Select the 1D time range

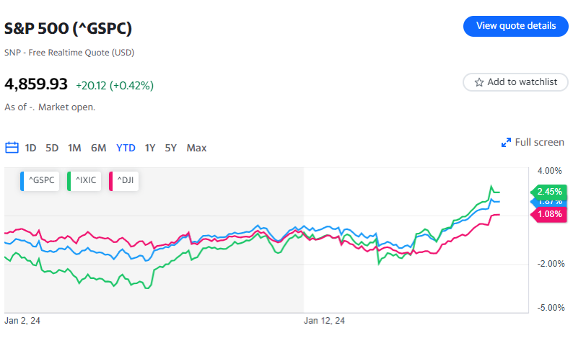pos(31,148)
